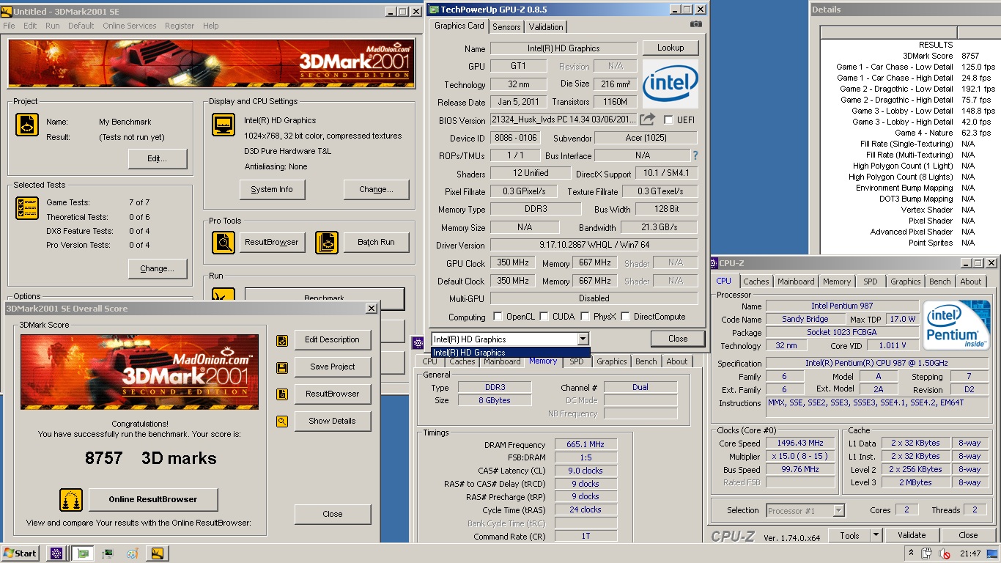This screenshot has width=1001, height=563.
Task: Click Game 4 - Nature result row
Action: [909, 133]
